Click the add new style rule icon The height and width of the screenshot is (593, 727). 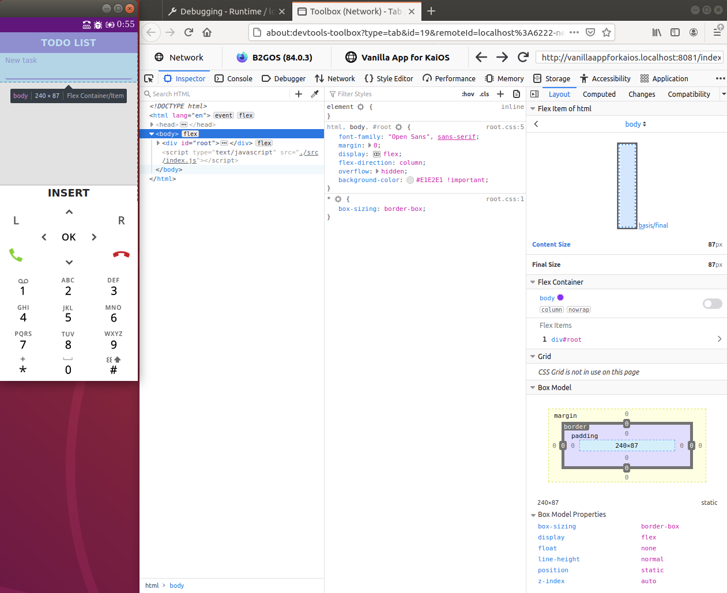point(500,94)
